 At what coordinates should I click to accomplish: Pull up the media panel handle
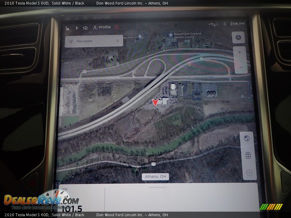(x=157, y=187)
